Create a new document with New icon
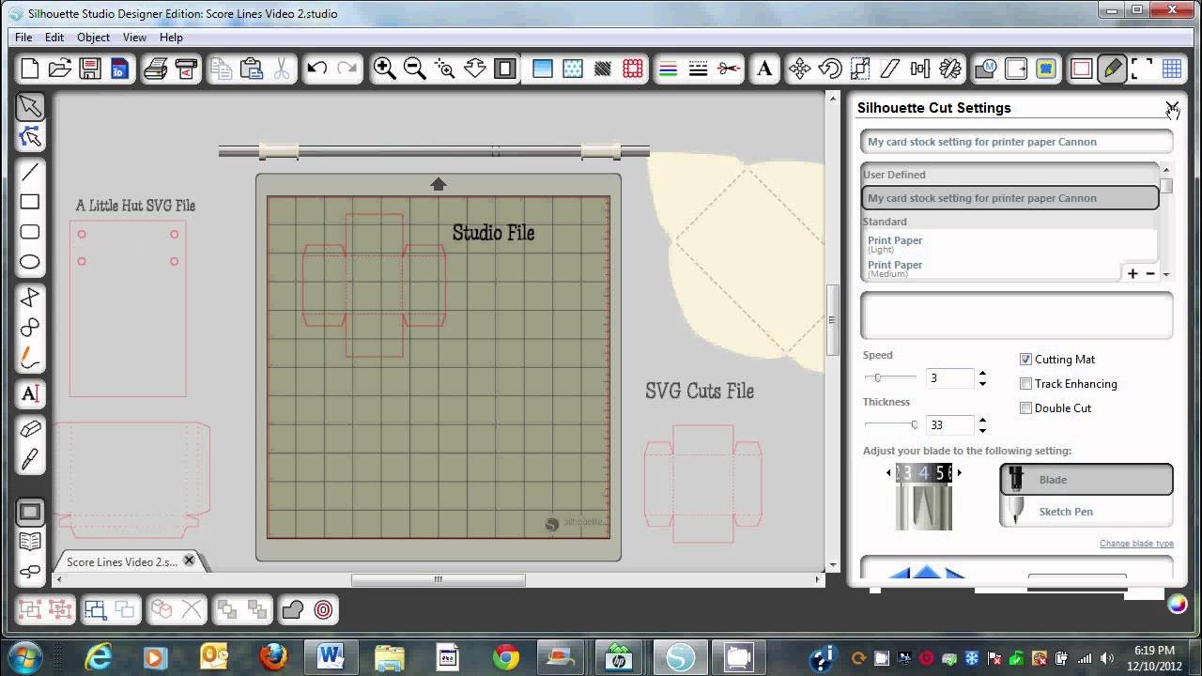 tap(30, 69)
